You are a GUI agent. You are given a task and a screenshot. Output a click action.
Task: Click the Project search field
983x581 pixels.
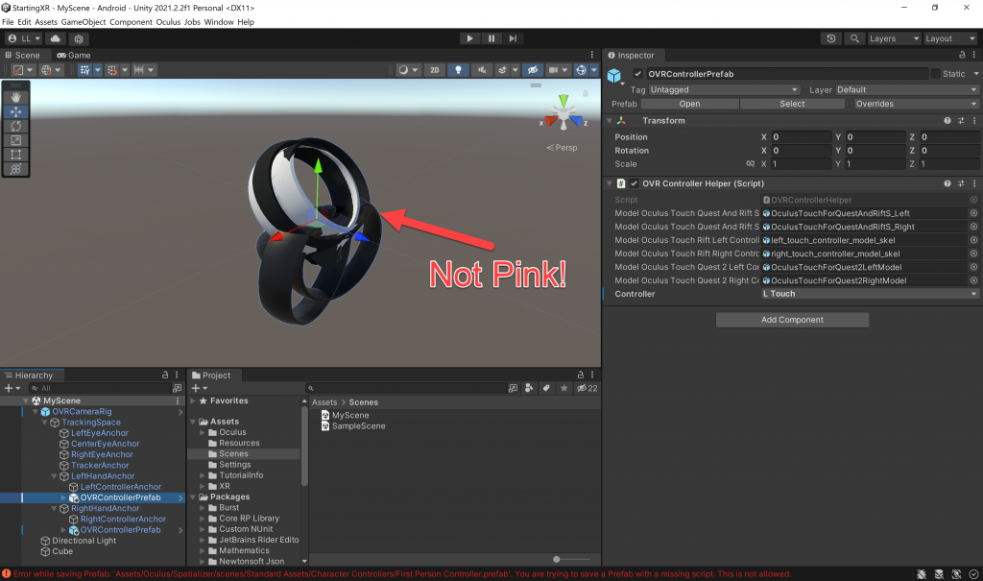[406, 388]
